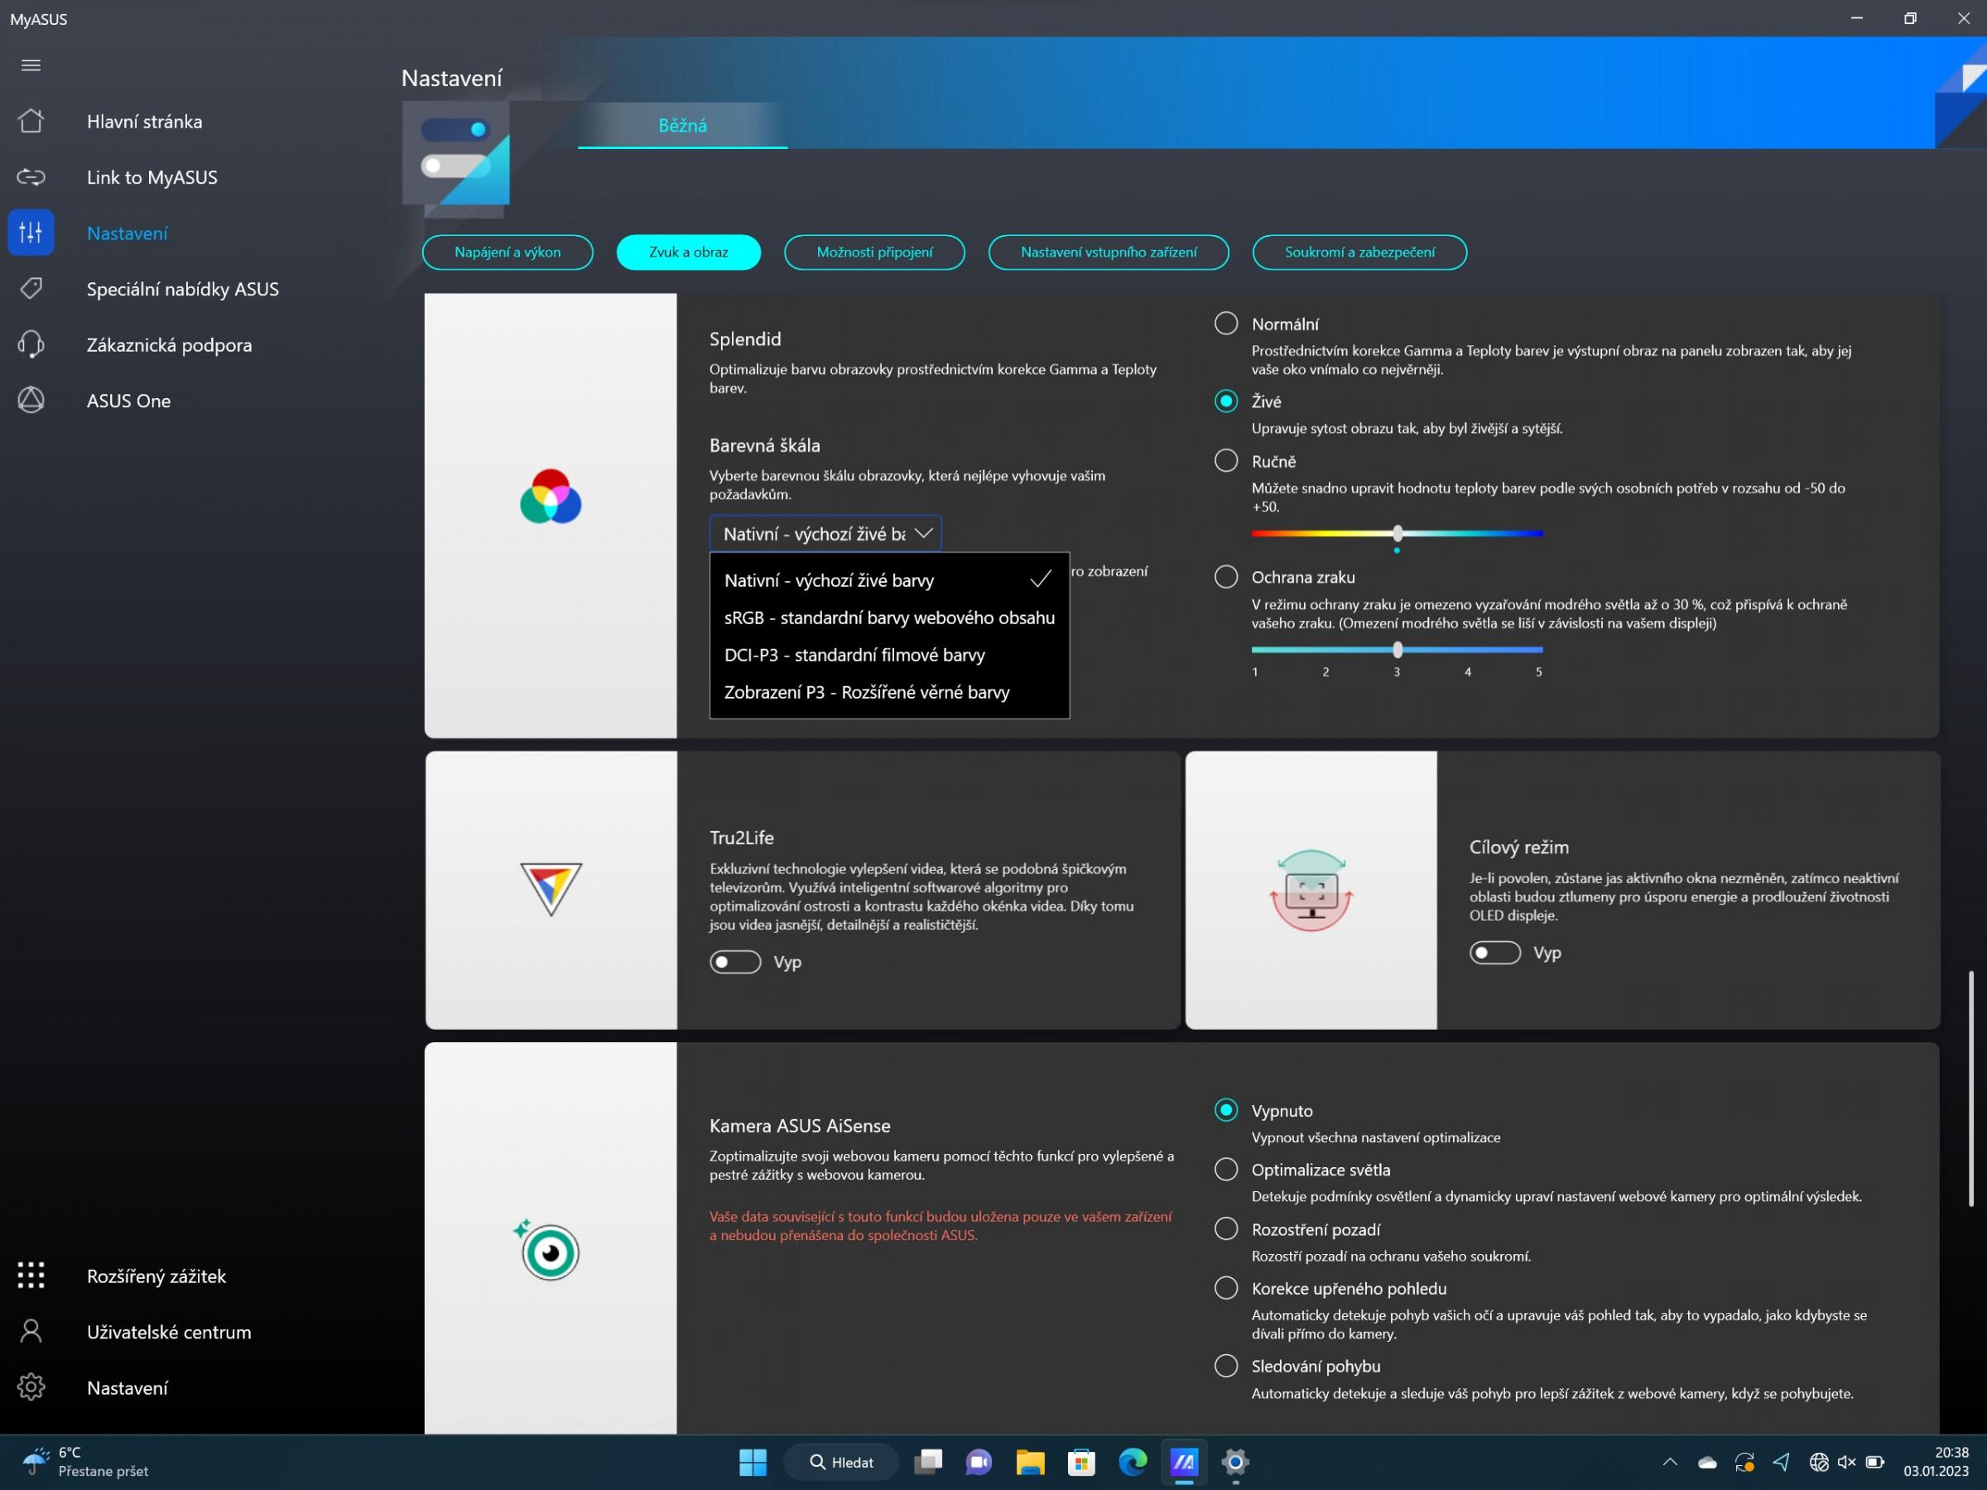The width and height of the screenshot is (1987, 1490).
Task: Open Task View in the taskbar
Action: (928, 1462)
